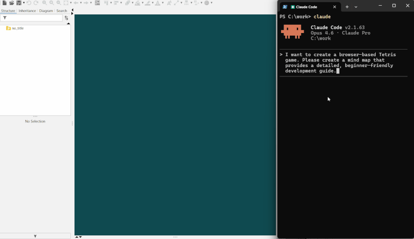Close the Claude Code terminal tab
Image resolution: width=414 pixels, height=239 pixels.
point(334,7)
